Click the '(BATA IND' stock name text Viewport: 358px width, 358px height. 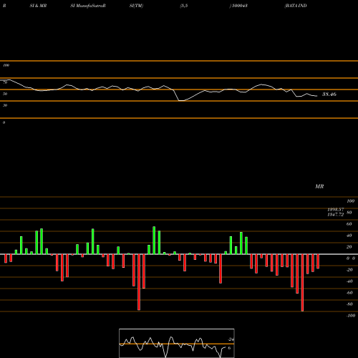point(296,6)
